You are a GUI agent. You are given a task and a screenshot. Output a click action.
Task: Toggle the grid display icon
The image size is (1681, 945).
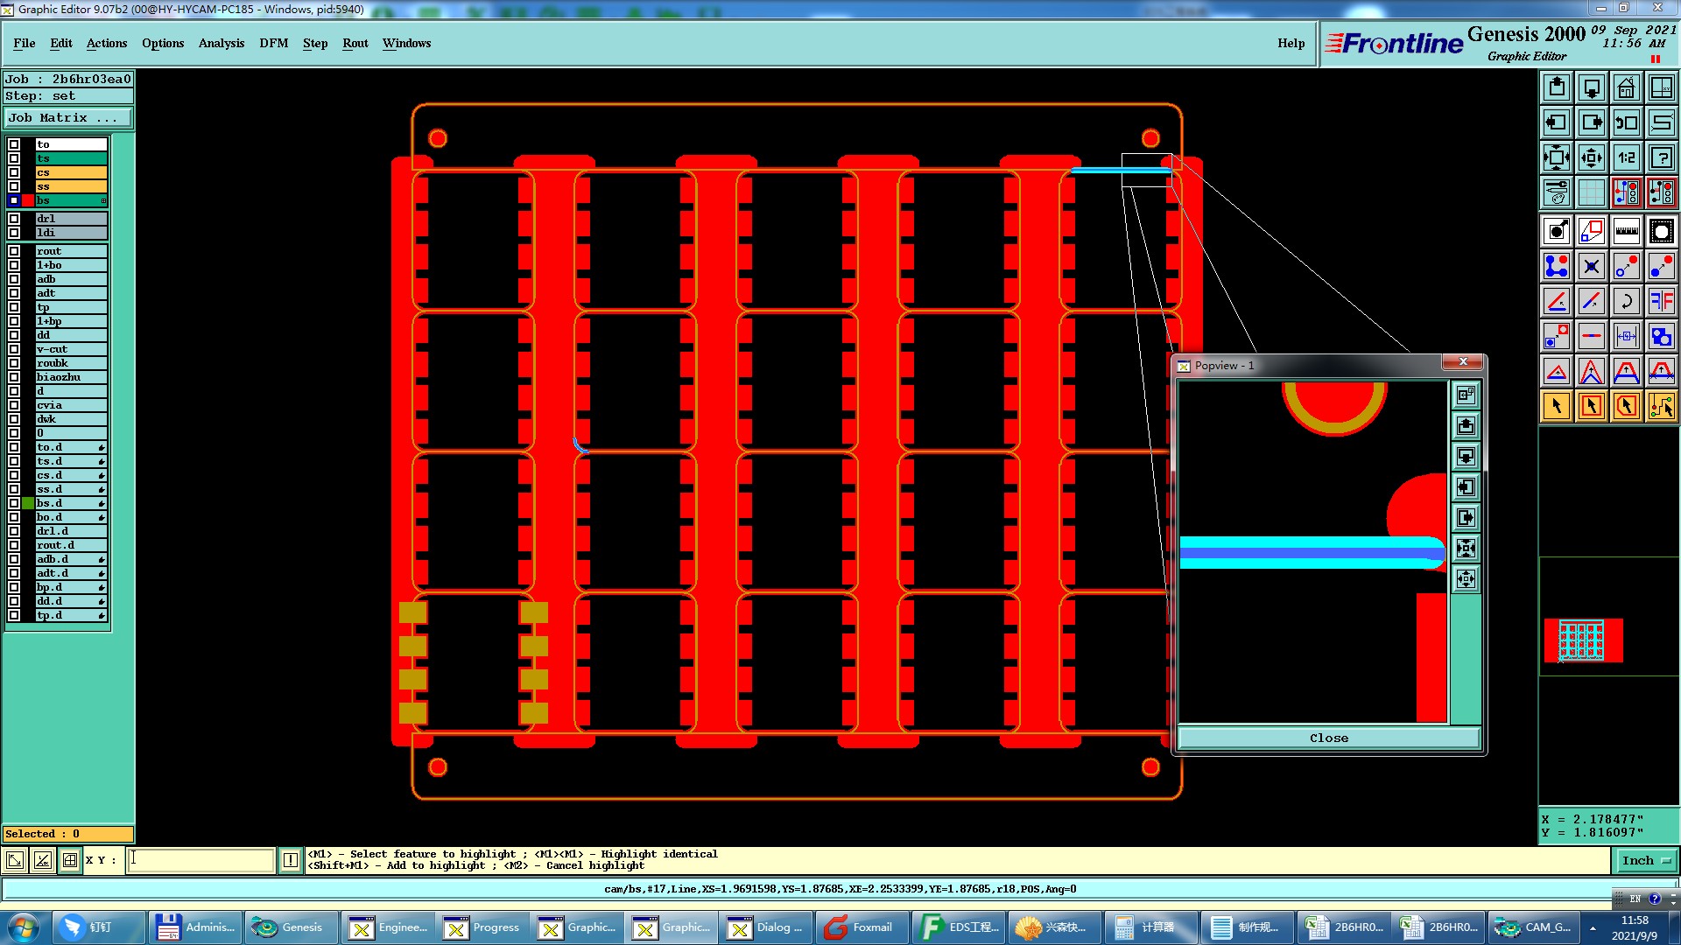1591,192
